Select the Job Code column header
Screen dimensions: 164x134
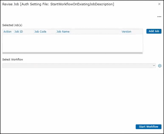tap(40, 32)
